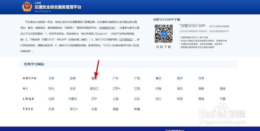260x131 pixels.
Task: Open the 辽宁 province link
Action: (x=94, y=99)
